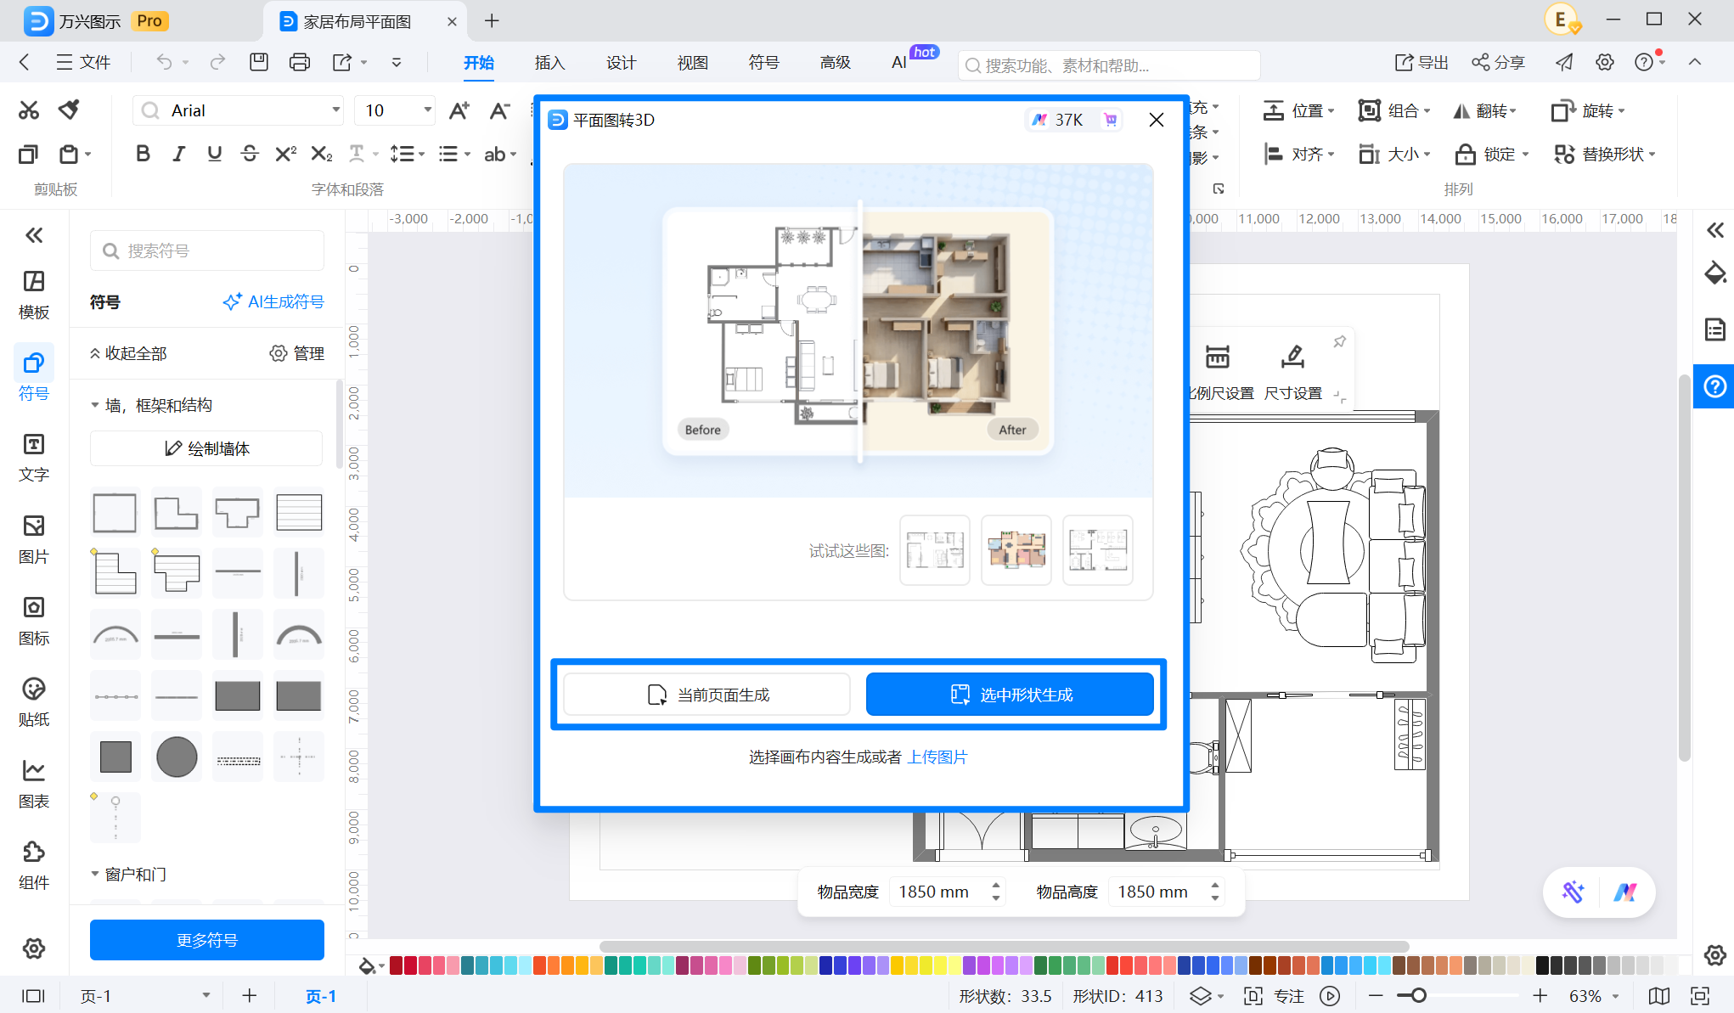The image size is (1734, 1013).
Task: Pick the first red color swatch
Action: coord(396,965)
